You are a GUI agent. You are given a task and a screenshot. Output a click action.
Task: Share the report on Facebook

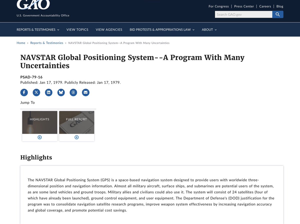coord(24,92)
